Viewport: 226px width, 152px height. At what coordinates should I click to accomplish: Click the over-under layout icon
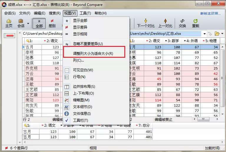(67, 94)
